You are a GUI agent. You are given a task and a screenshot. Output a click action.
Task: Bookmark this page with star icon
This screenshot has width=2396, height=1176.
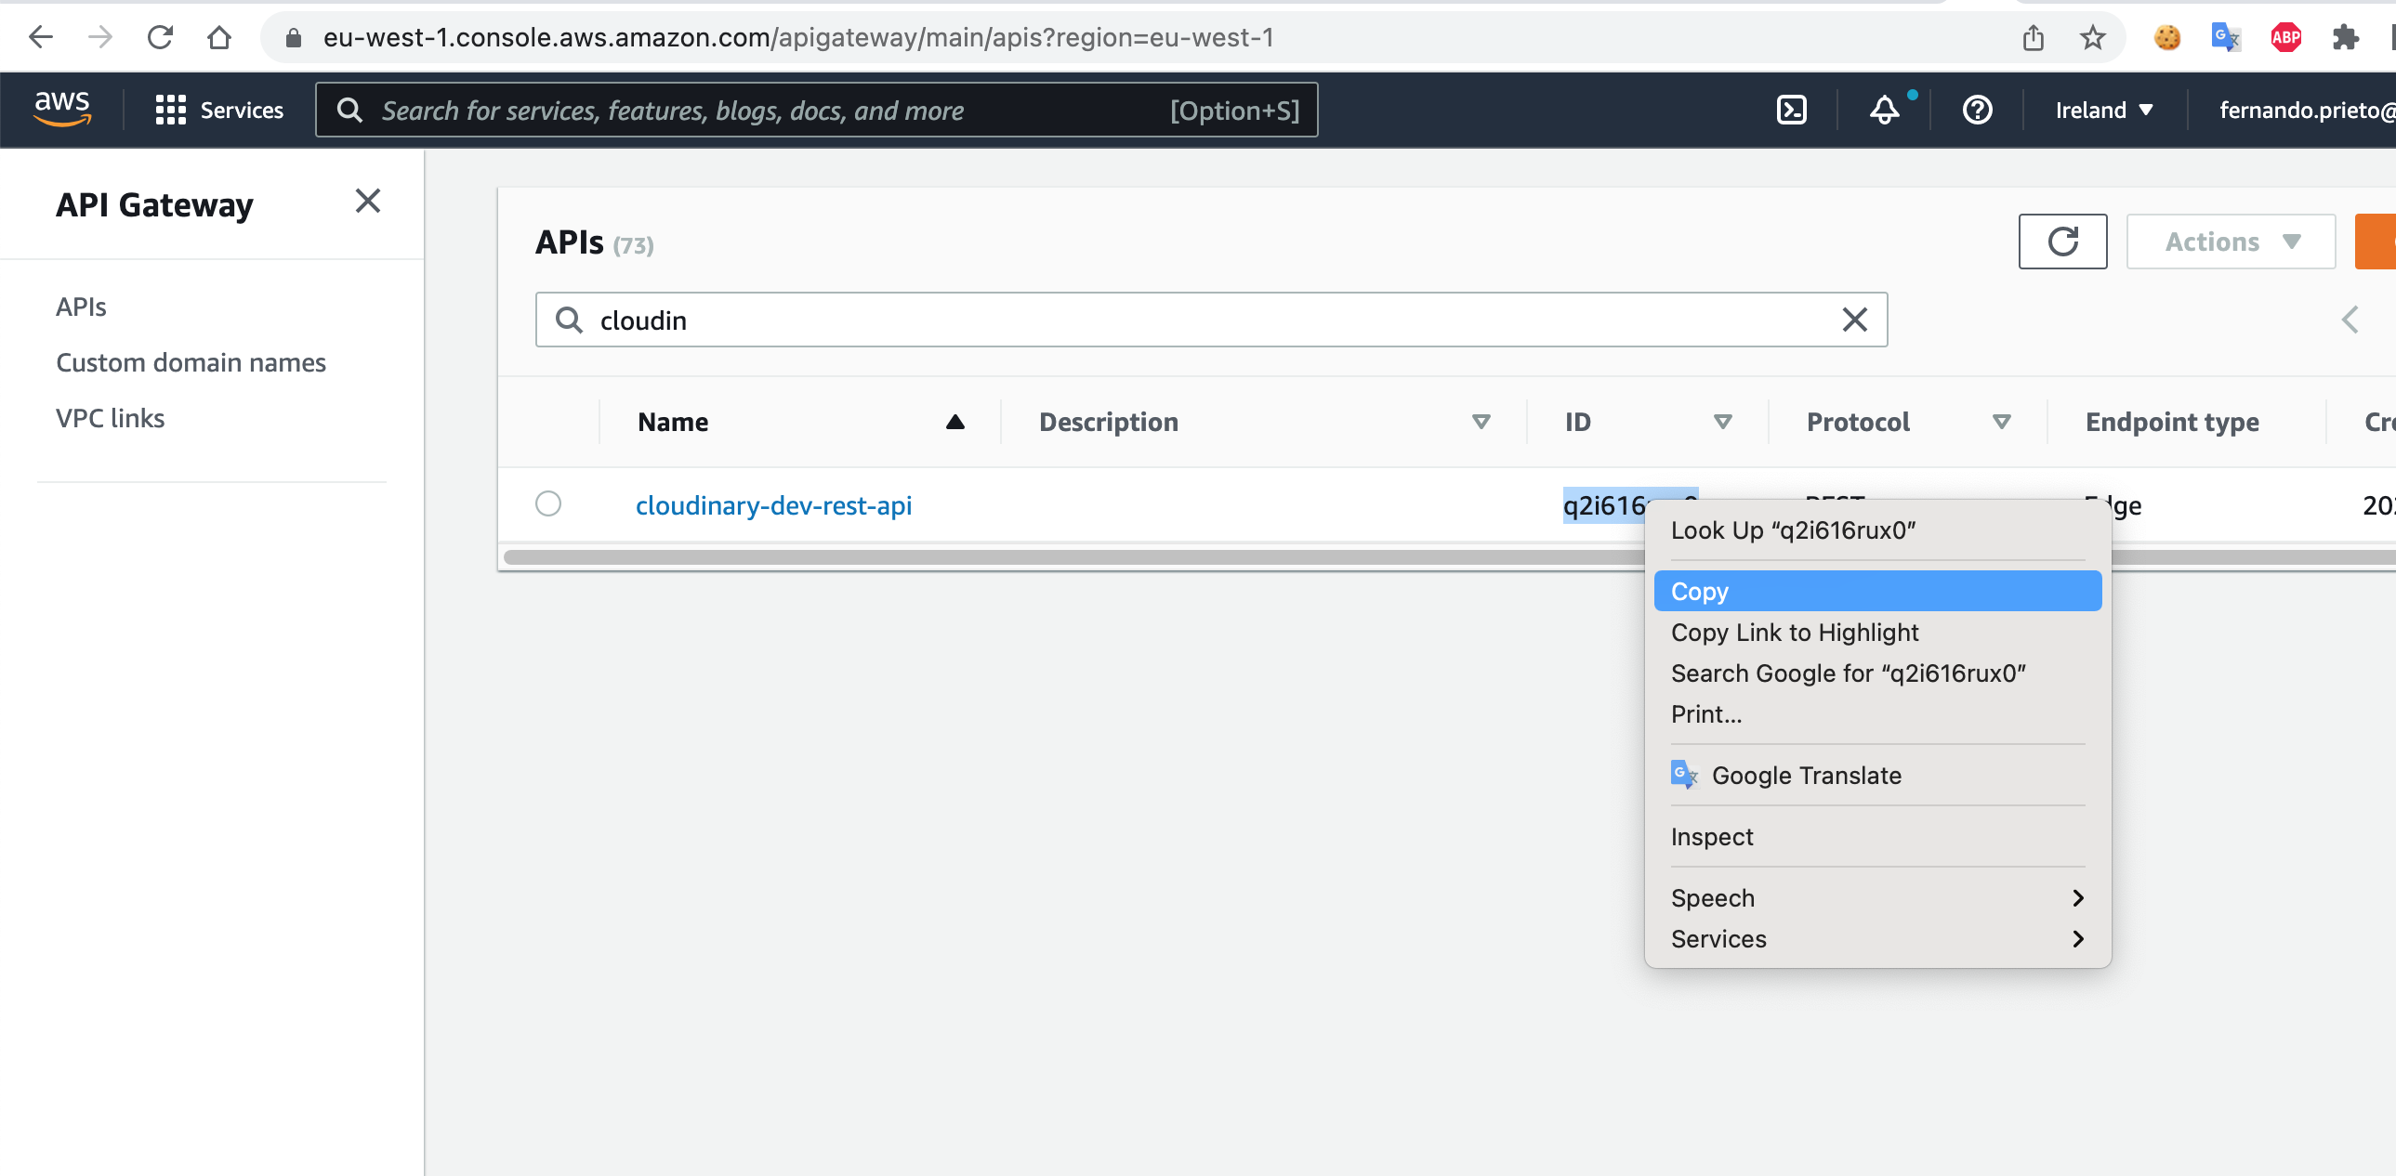coord(2092,38)
